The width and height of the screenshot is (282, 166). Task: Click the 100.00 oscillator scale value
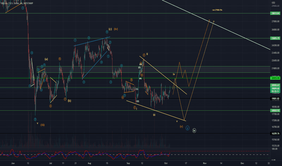274,149
